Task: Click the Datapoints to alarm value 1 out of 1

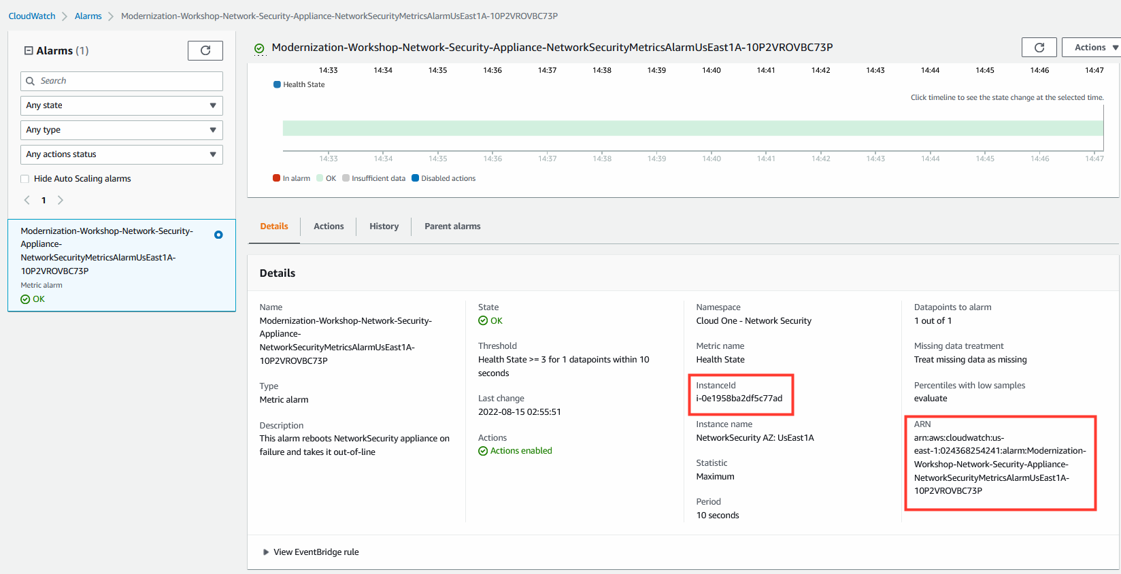Action: click(x=933, y=321)
